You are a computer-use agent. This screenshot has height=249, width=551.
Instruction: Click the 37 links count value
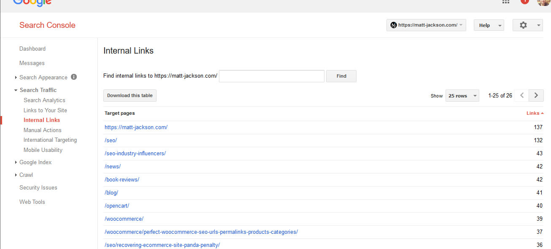540,232
